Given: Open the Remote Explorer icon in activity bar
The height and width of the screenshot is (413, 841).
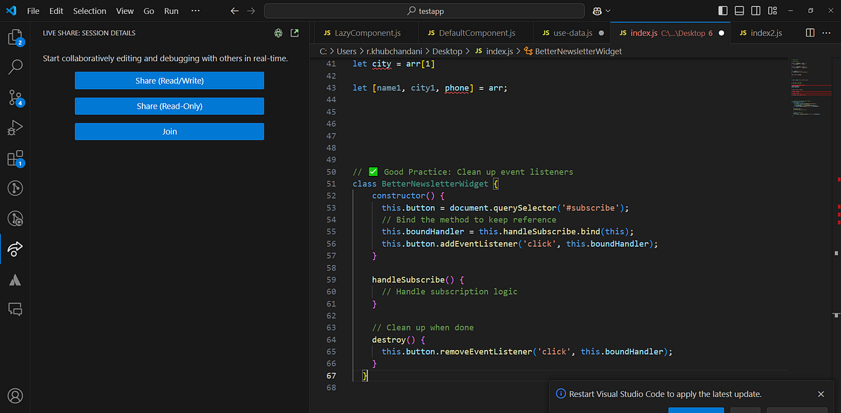Looking at the screenshot, I should (x=15, y=218).
